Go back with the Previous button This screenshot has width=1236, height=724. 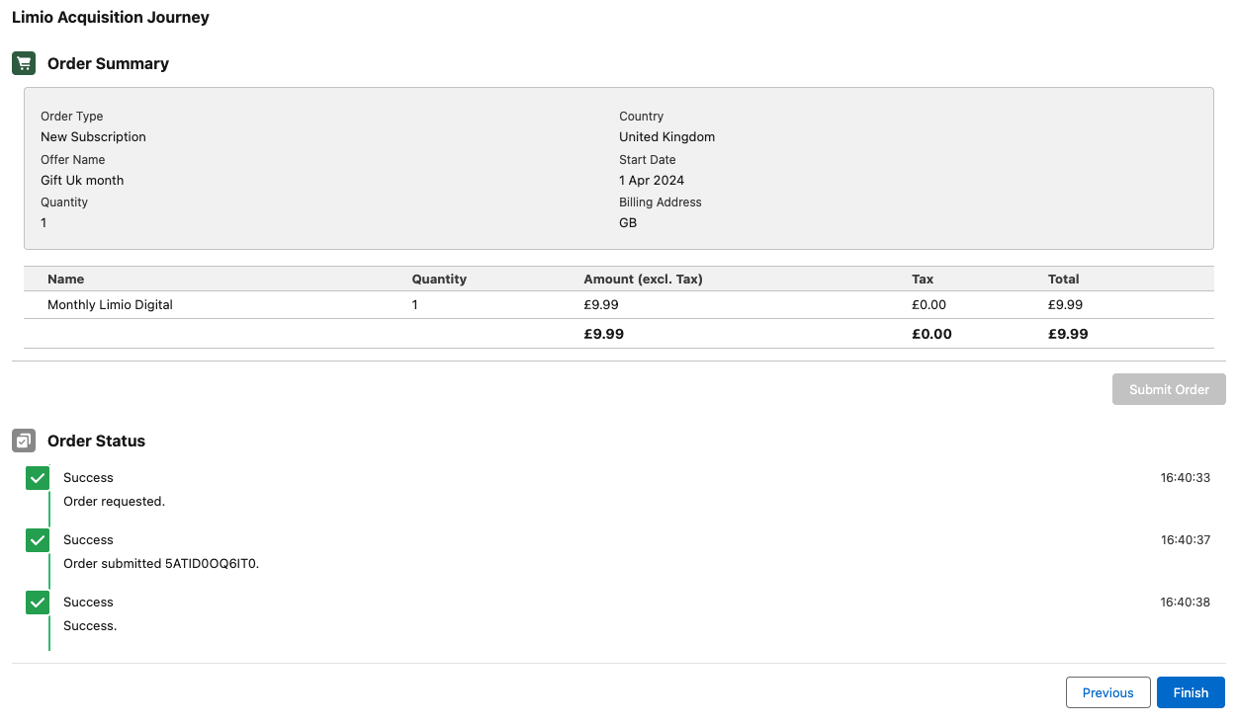pos(1107,692)
